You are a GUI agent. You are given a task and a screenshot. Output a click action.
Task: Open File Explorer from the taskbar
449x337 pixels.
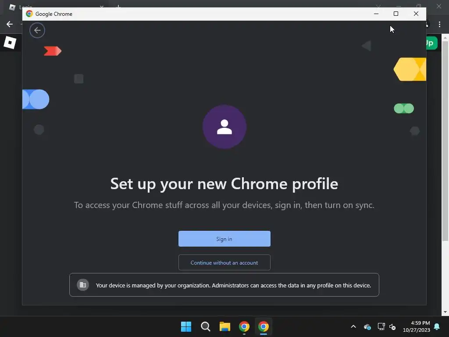[x=225, y=326]
